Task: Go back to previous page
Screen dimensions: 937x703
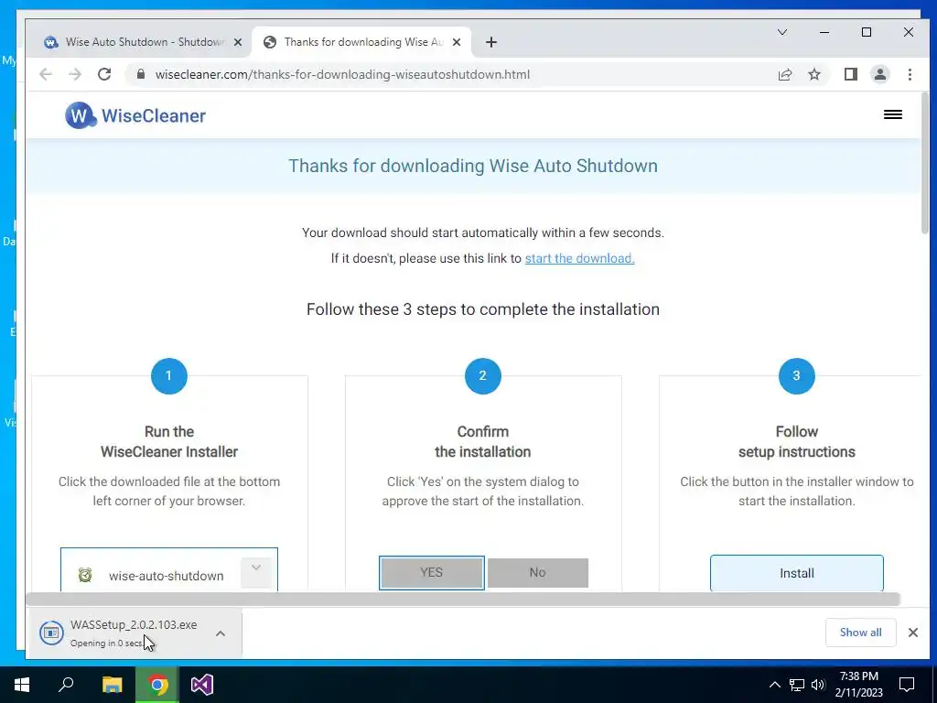Action: coord(46,74)
